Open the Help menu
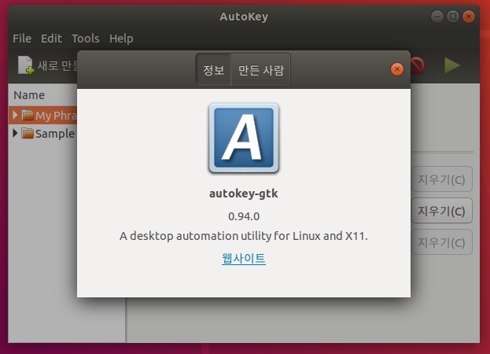Image resolution: width=490 pixels, height=354 pixels. tap(121, 39)
